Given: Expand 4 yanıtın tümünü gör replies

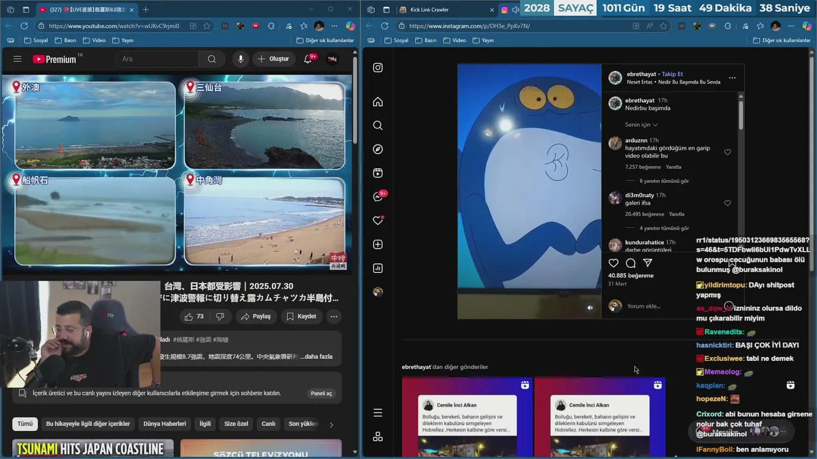Looking at the screenshot, I should (x=664, y=228).
